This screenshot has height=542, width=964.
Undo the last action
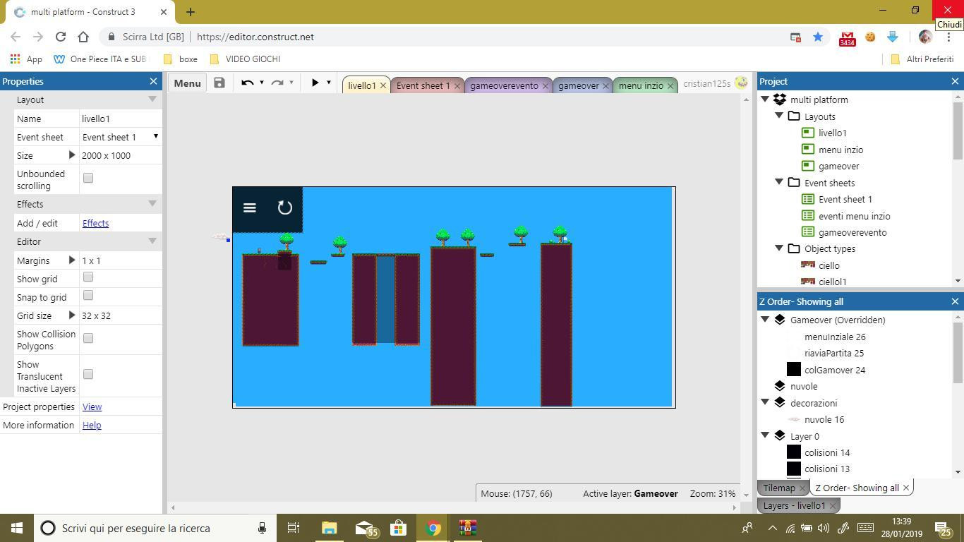247,83
